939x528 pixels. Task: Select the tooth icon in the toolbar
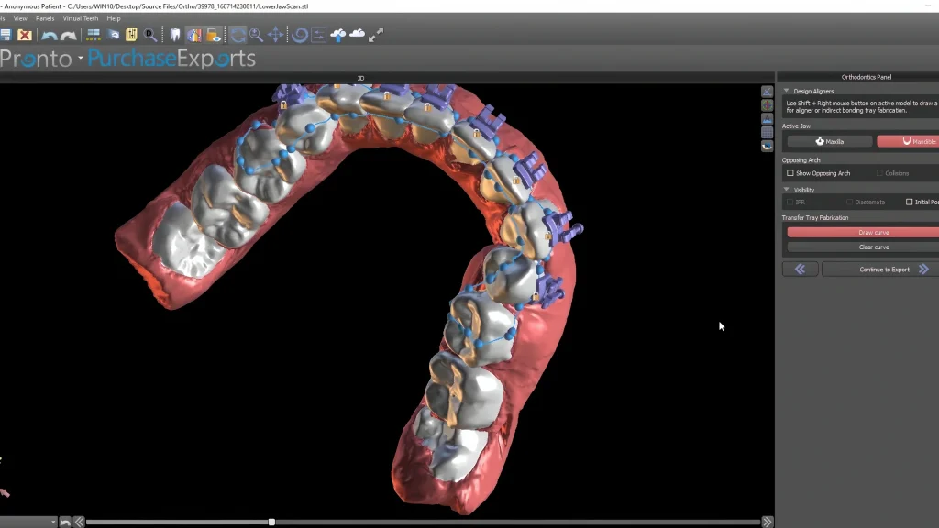pyautogui.click(x=173, y=35)
